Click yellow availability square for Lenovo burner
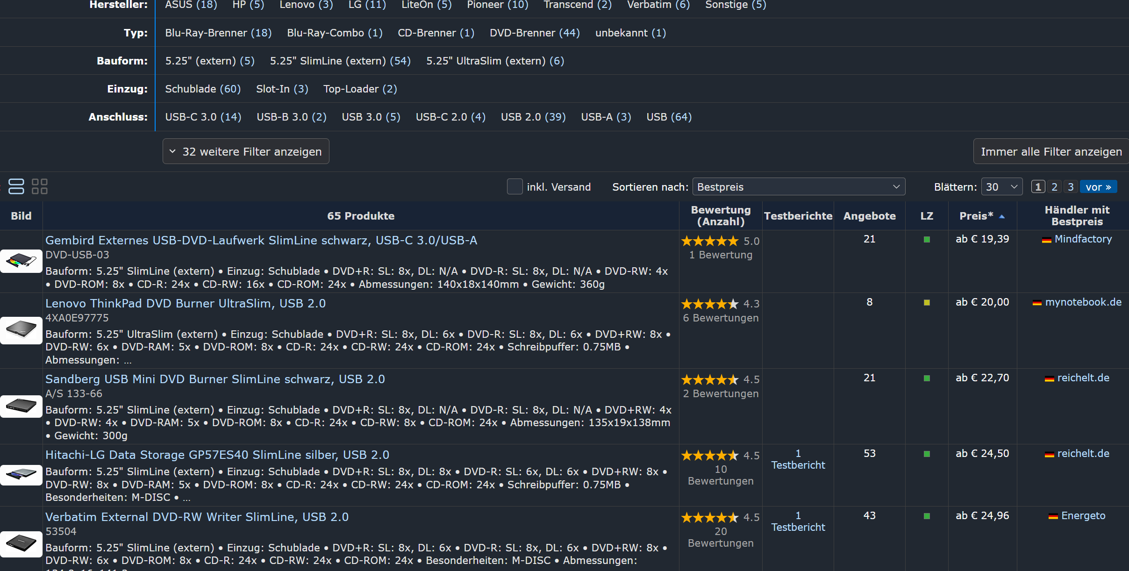The image size is (1129, 571). coord(927,302)
